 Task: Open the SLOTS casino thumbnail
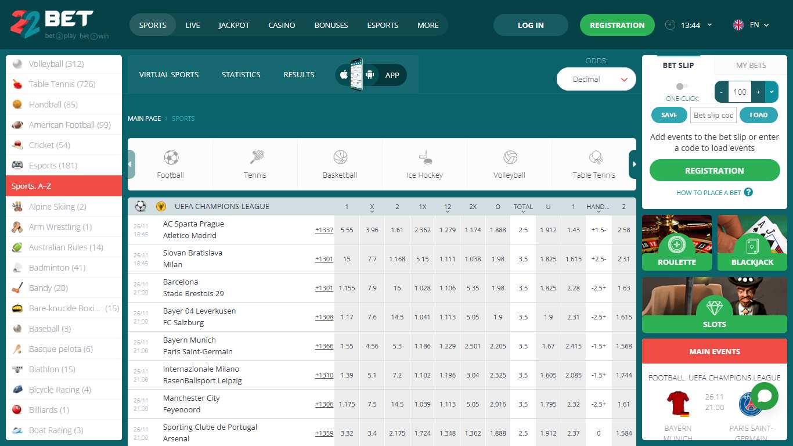click(715, 305)
